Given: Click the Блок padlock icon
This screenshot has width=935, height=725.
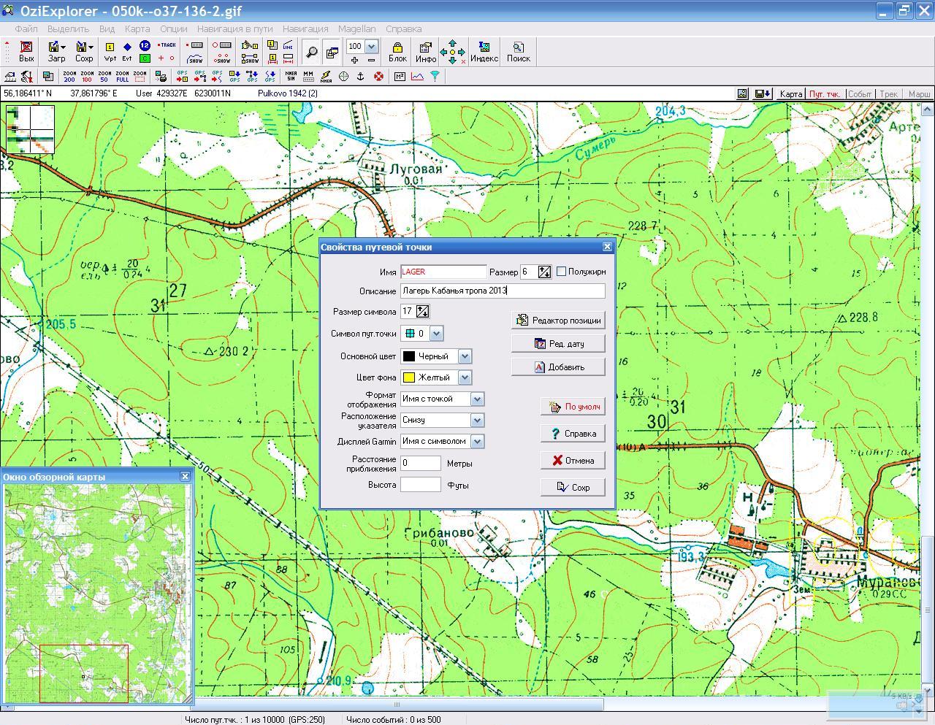Looking at the screenshot, I should pos(397,51).
